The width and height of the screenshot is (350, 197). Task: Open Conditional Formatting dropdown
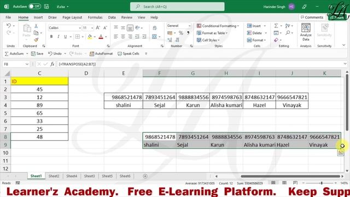point(218,26)
